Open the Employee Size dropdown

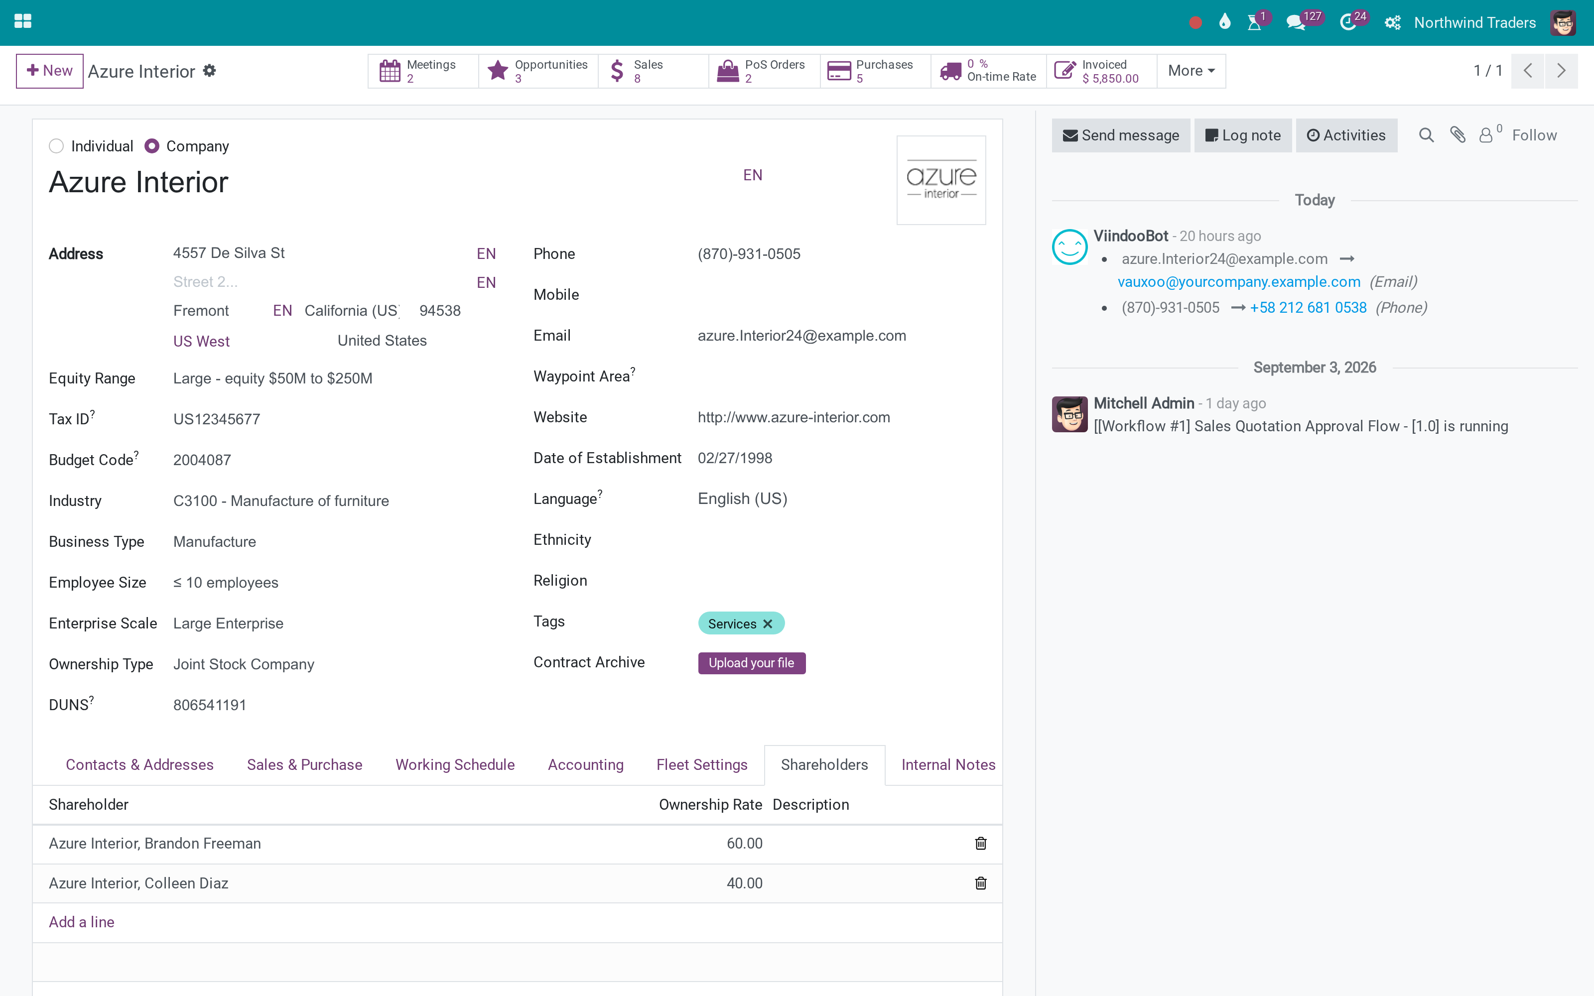pos(336,582)
